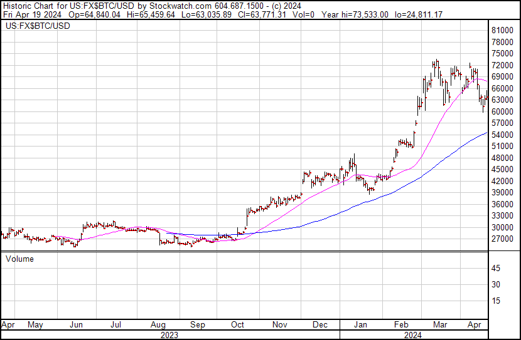Click the 81000 price axis label
The width and height of the screenshot is (521, 340).
(x=503, y=30)
